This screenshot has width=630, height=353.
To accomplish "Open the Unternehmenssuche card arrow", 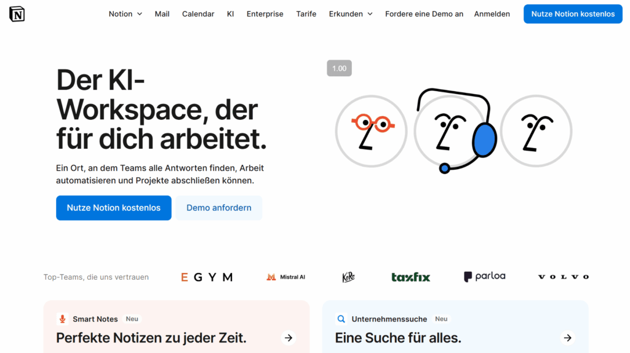I will pos(567,338).
